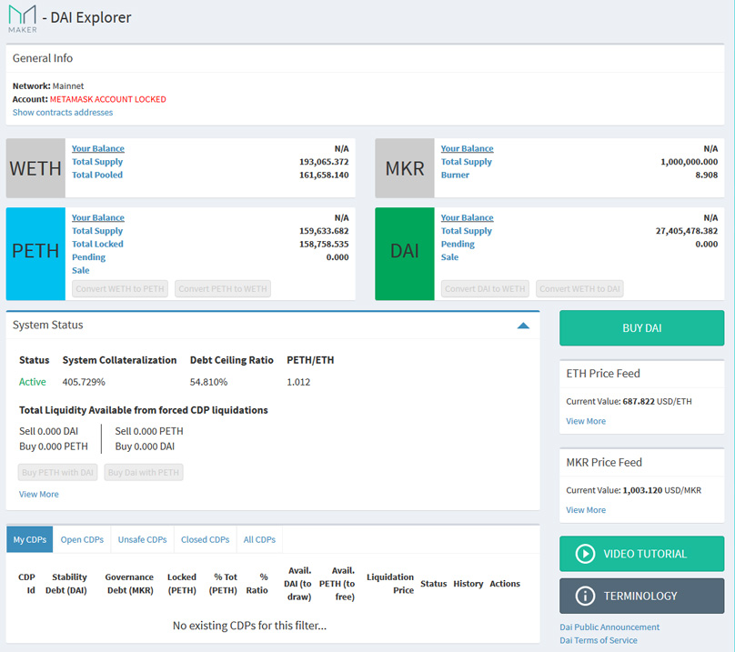
Task: Click Debt Ceiling Ratio value 54.810%
Action: click(x=208, y=382)
